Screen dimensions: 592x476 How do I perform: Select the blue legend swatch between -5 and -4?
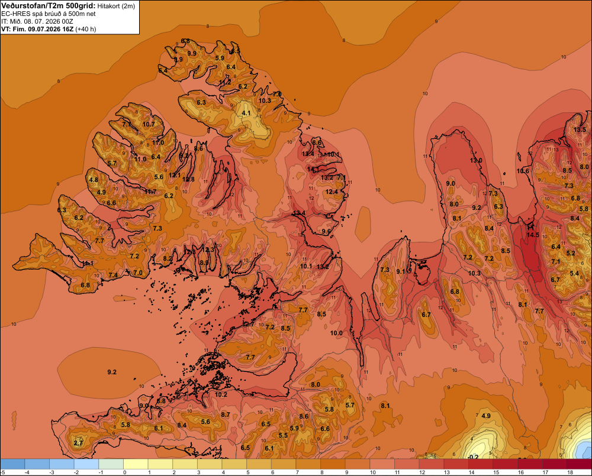pyautogui.click(x=12, y=464)
